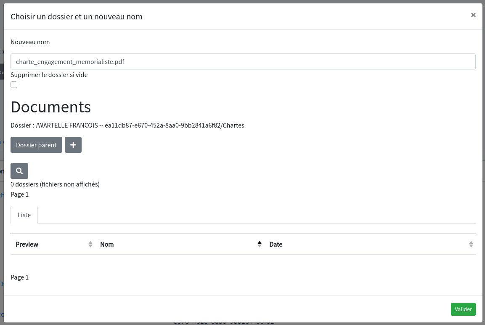Go up with the Dossier parent button

click(x=36, y=145)
